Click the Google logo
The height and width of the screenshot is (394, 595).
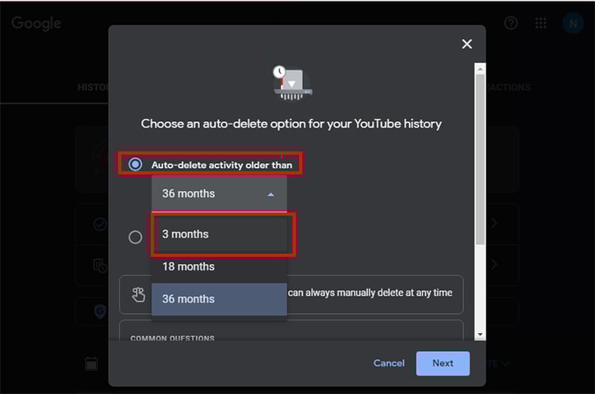click(x=36, y=23)
